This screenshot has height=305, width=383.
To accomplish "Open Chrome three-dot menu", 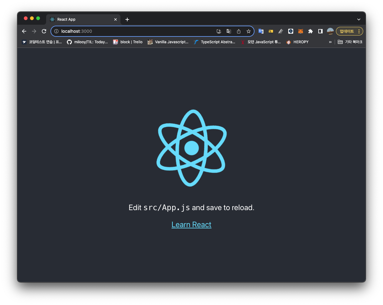I will click(x=359, y=31).
